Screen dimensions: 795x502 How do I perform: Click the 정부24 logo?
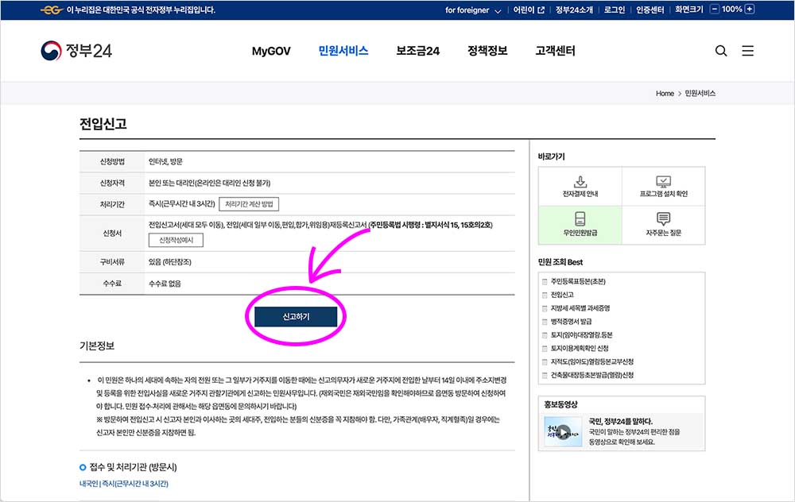pos(77,49)
